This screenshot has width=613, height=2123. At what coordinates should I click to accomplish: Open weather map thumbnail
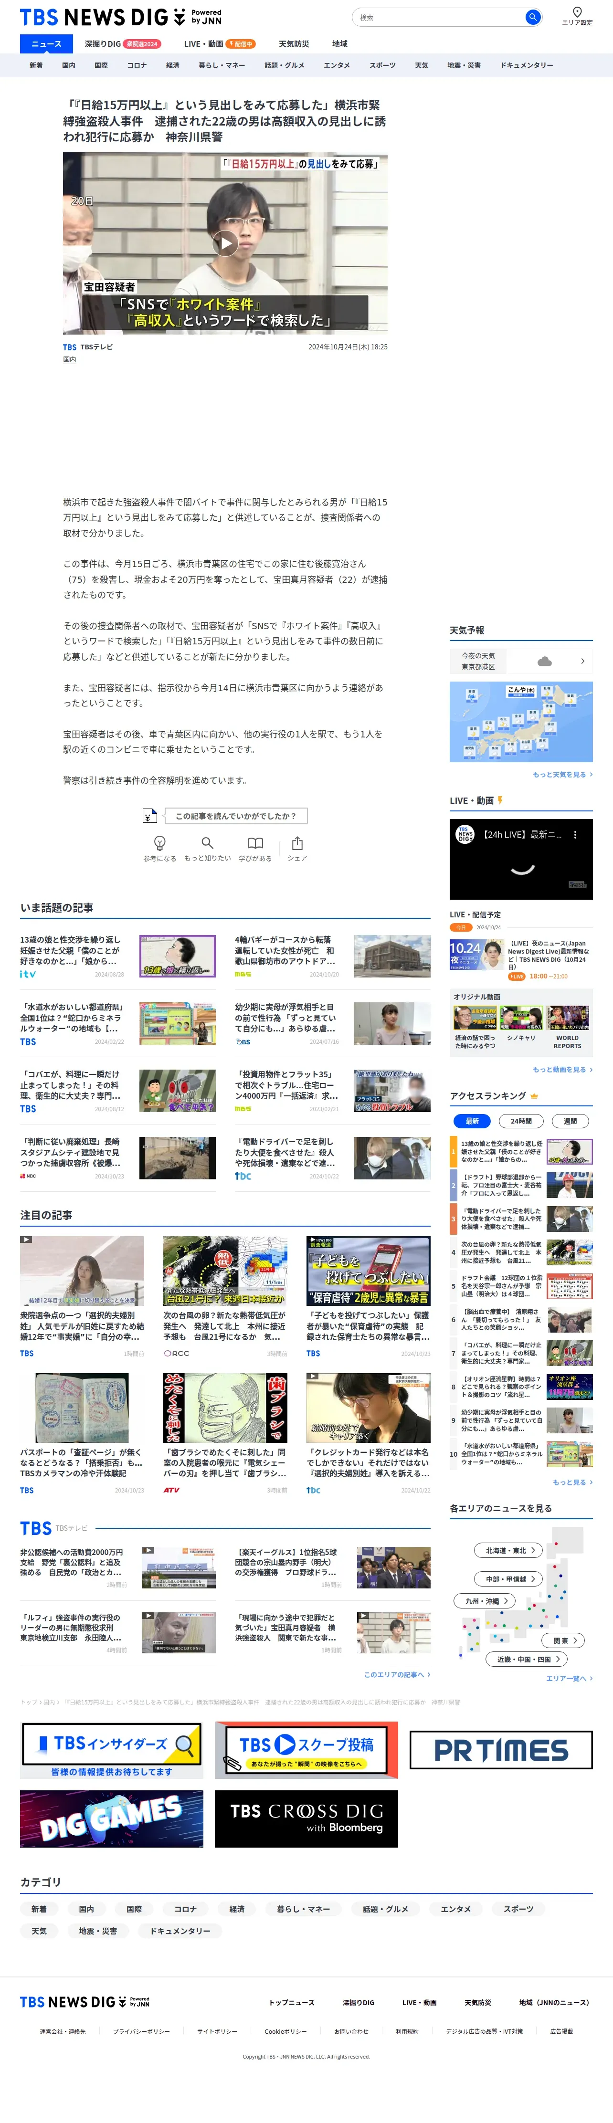tap(521, 721)
